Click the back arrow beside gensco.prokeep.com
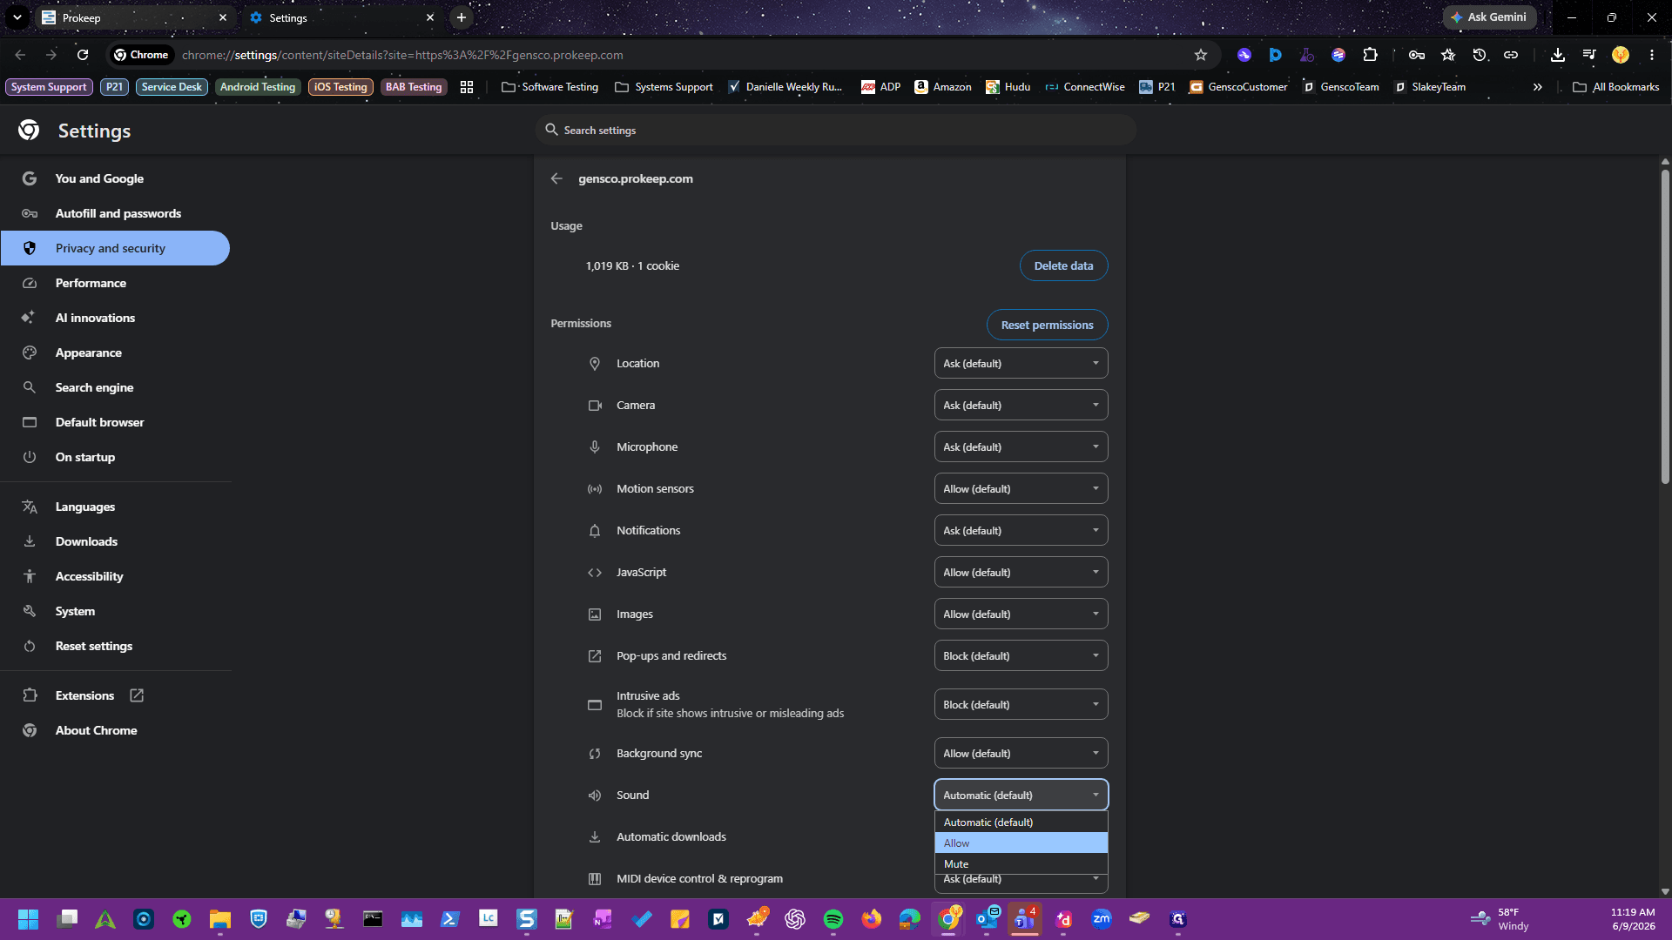 (556, 178)
